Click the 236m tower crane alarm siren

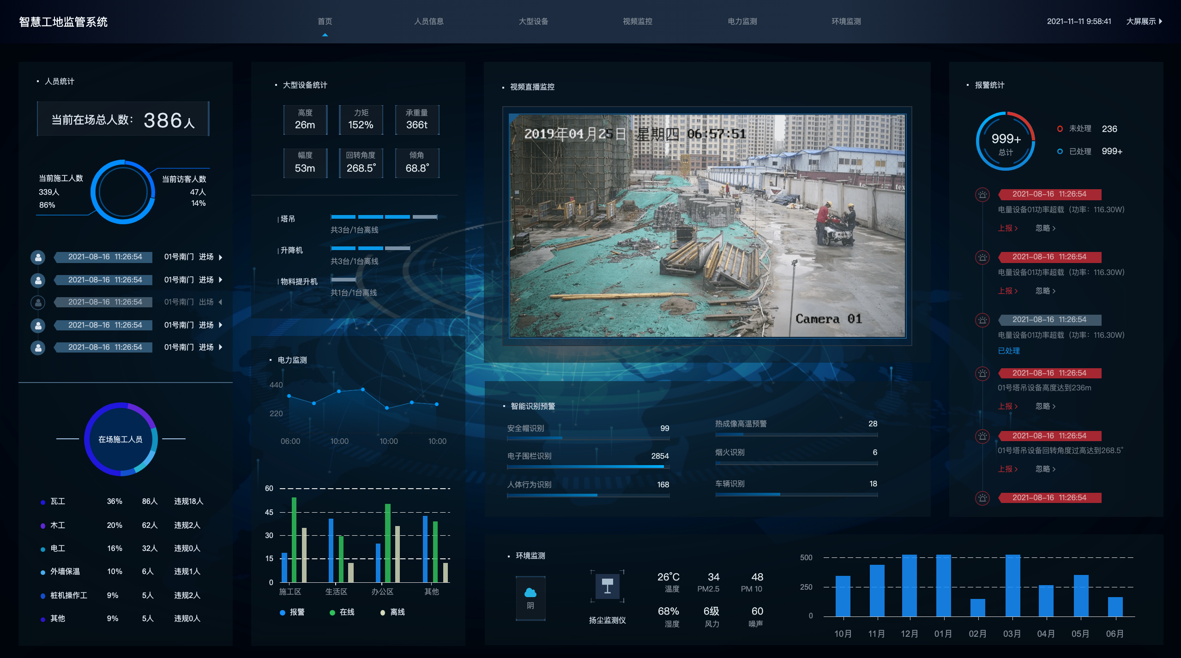982,373
